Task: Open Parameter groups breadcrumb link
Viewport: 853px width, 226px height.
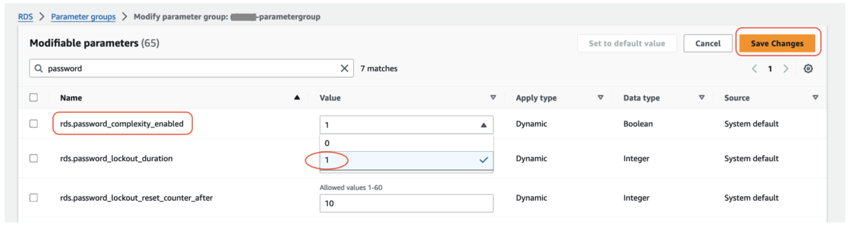Action: tap(83, 17)
